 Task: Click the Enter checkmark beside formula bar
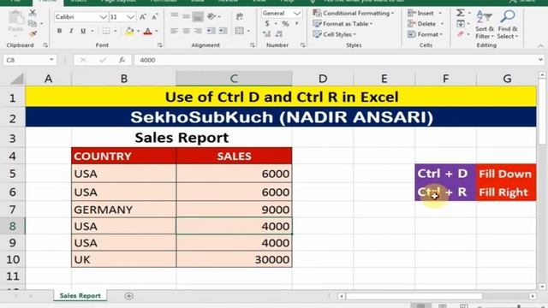pyautogui.click(x=103, y=60)
